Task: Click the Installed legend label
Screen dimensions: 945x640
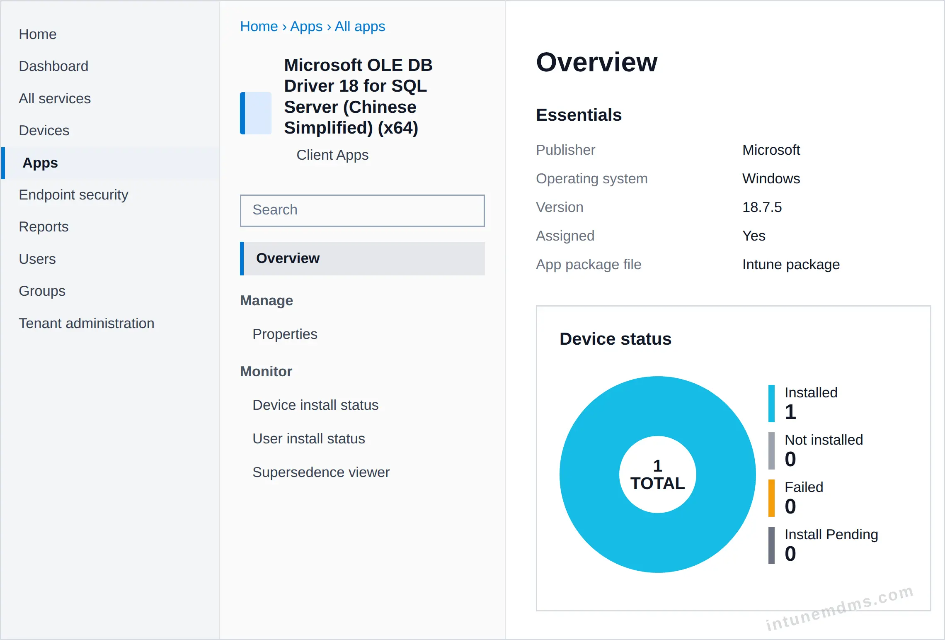Action: coord(811,393)
